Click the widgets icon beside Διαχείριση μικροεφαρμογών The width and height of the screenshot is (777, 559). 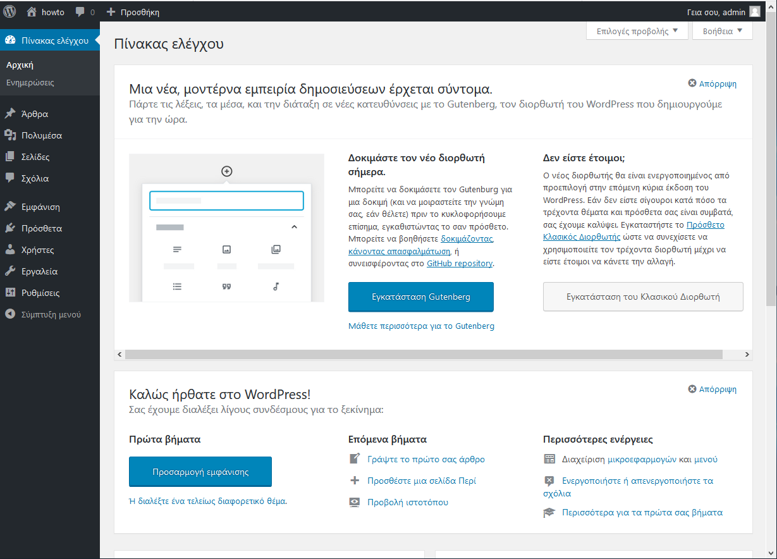coord(549,459)
